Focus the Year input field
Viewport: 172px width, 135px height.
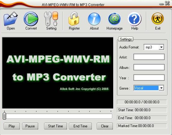point(149,77)
